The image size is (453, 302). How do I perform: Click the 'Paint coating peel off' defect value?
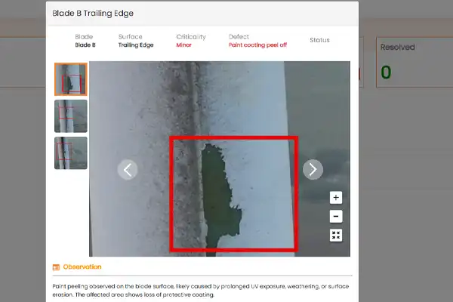click(x=257, y=45)
